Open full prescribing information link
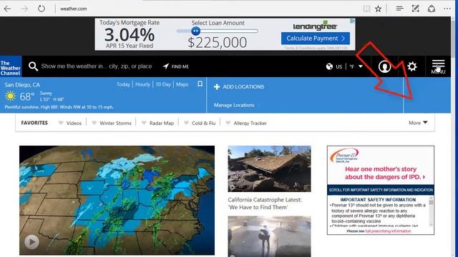The image size is (458, 257). click(388, 231)
